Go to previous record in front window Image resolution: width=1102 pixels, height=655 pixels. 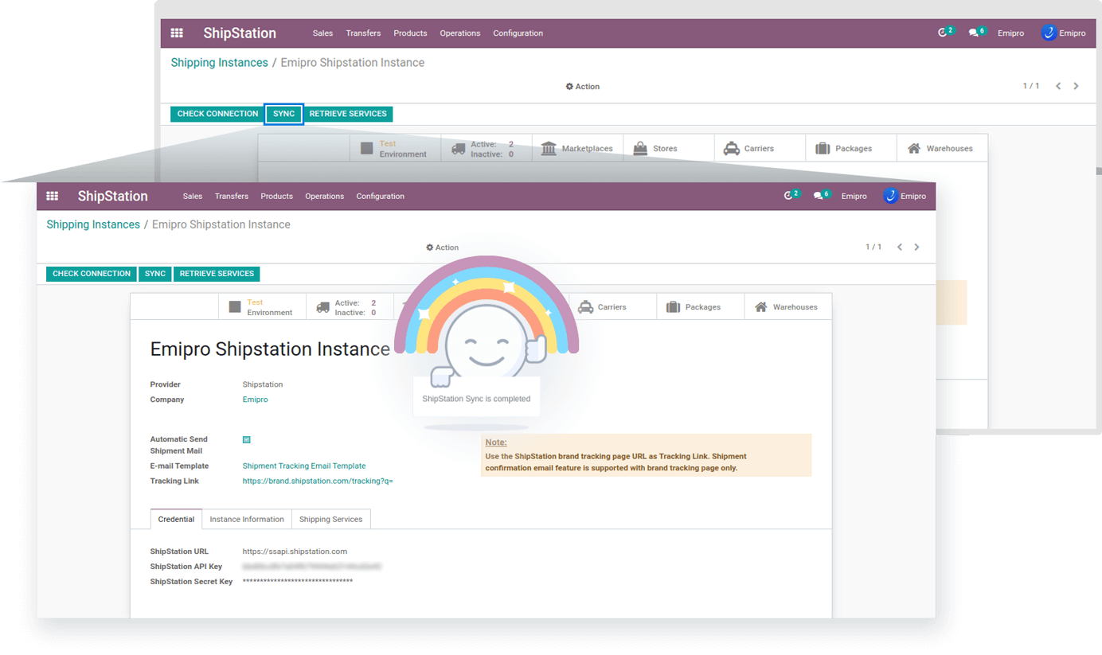900,248
